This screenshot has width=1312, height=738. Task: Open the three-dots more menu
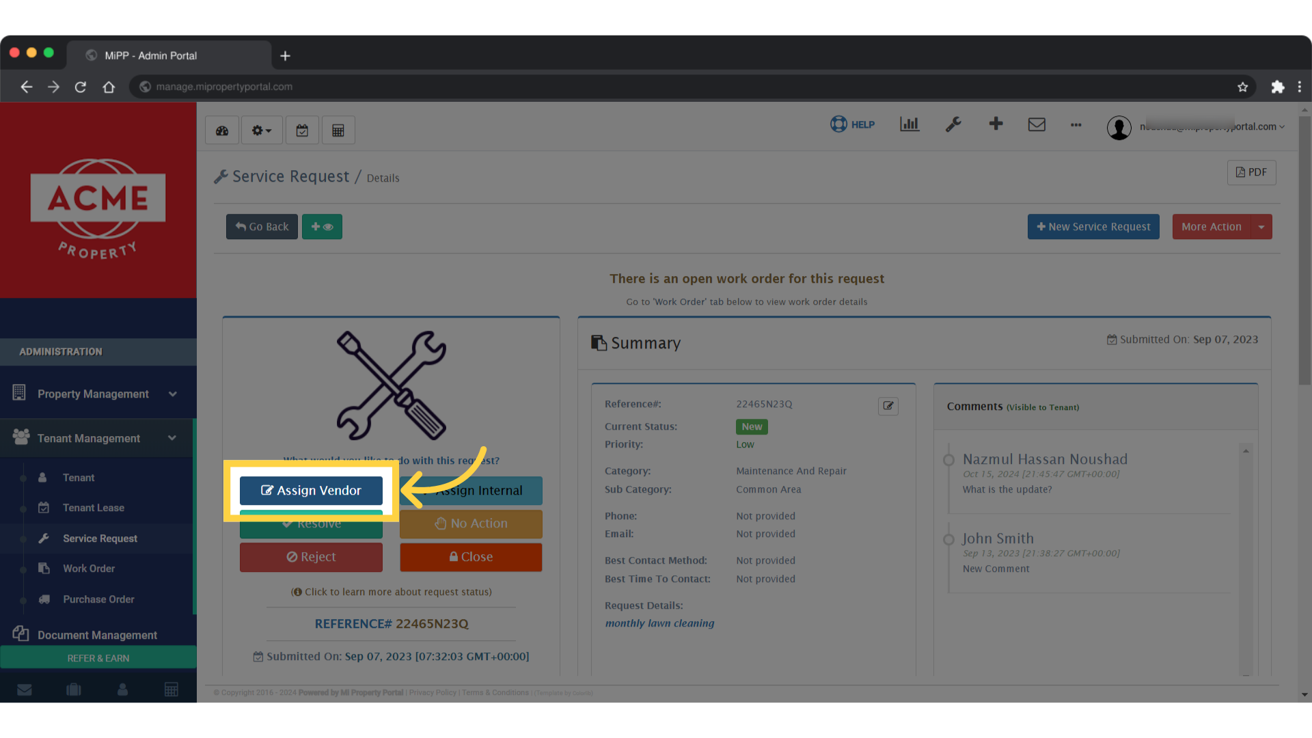click(1076, 125)
